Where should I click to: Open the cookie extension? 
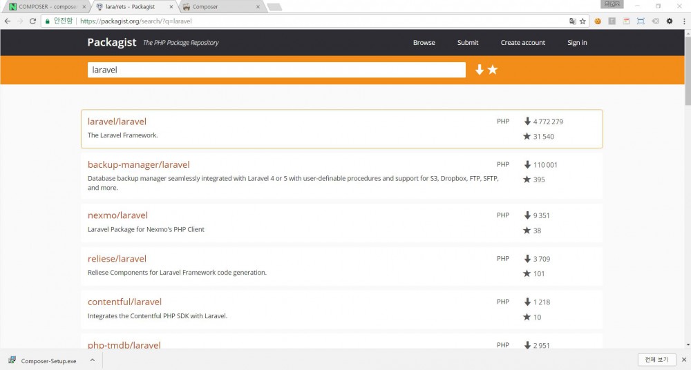(x=598, y=21)
